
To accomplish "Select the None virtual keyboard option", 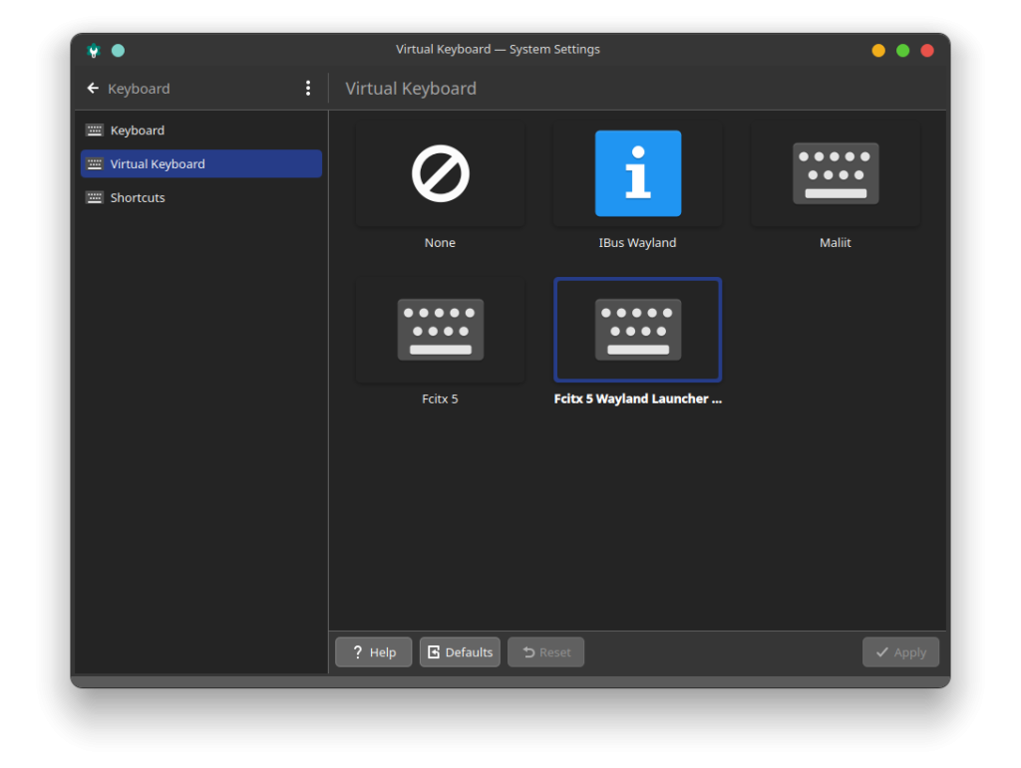I will click(x=440, y=174).
